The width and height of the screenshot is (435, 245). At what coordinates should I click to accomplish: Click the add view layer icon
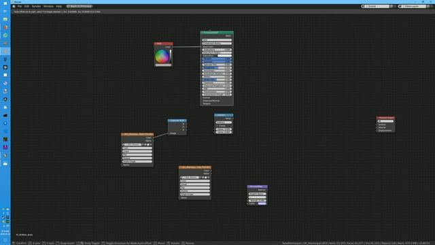click(x=428, y=6)
